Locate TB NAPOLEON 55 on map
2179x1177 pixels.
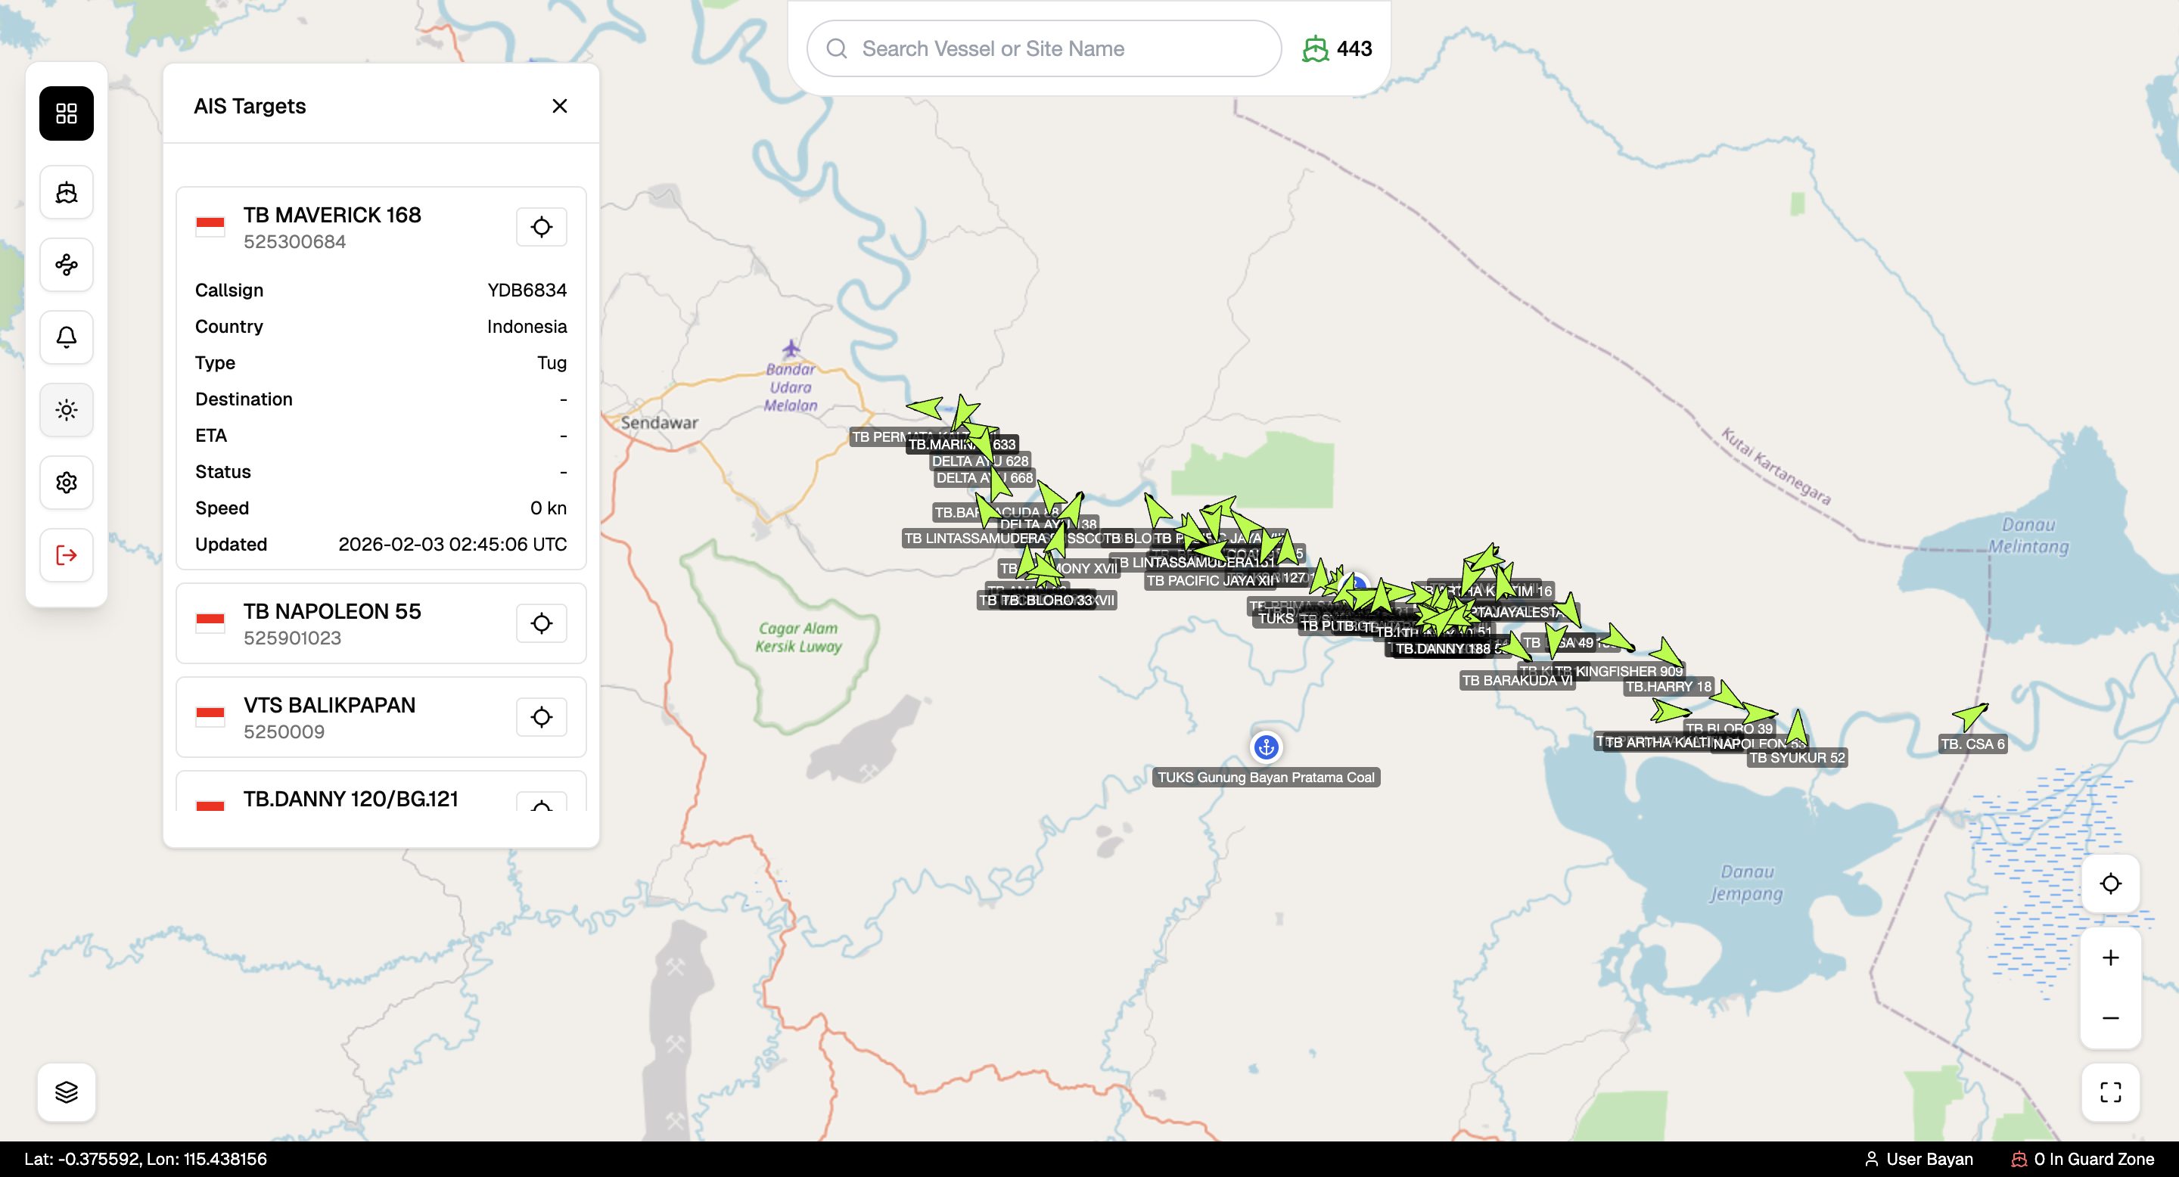(x=542, y=623)
